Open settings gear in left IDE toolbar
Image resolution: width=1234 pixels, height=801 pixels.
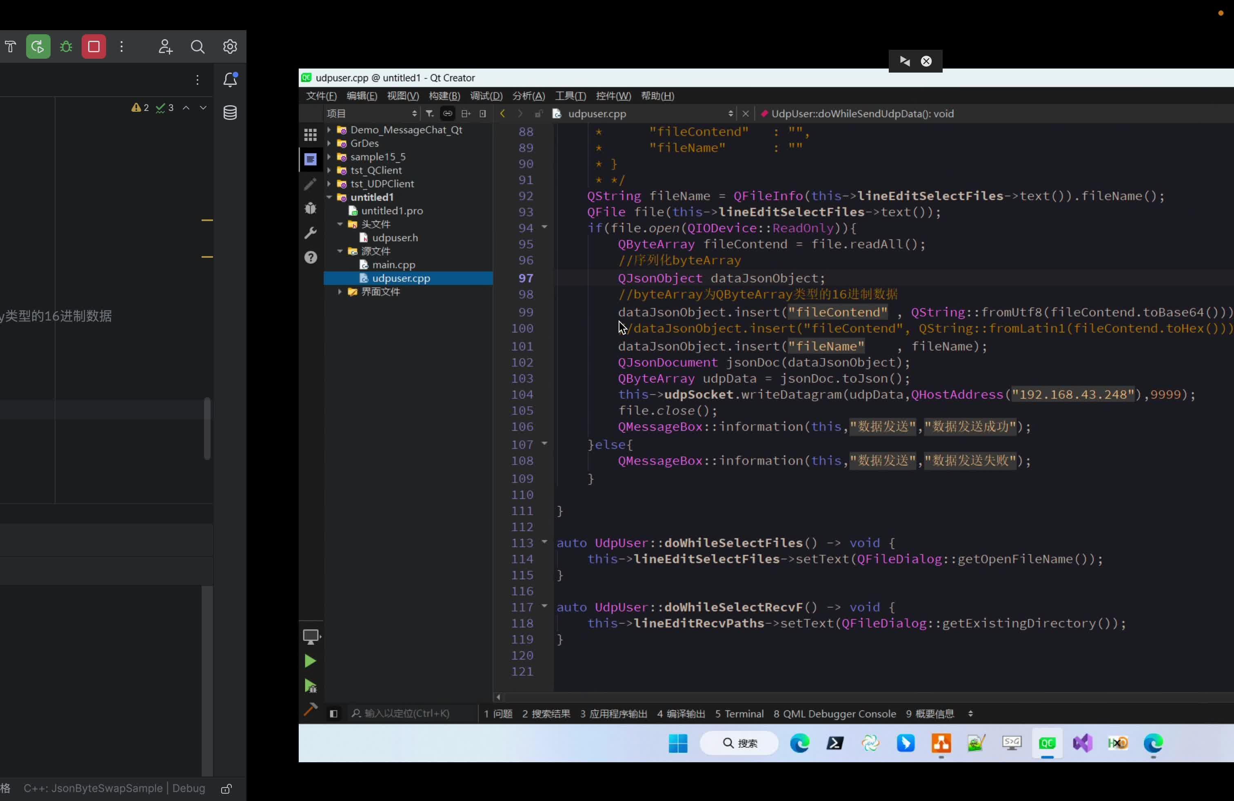coord(230,46)
